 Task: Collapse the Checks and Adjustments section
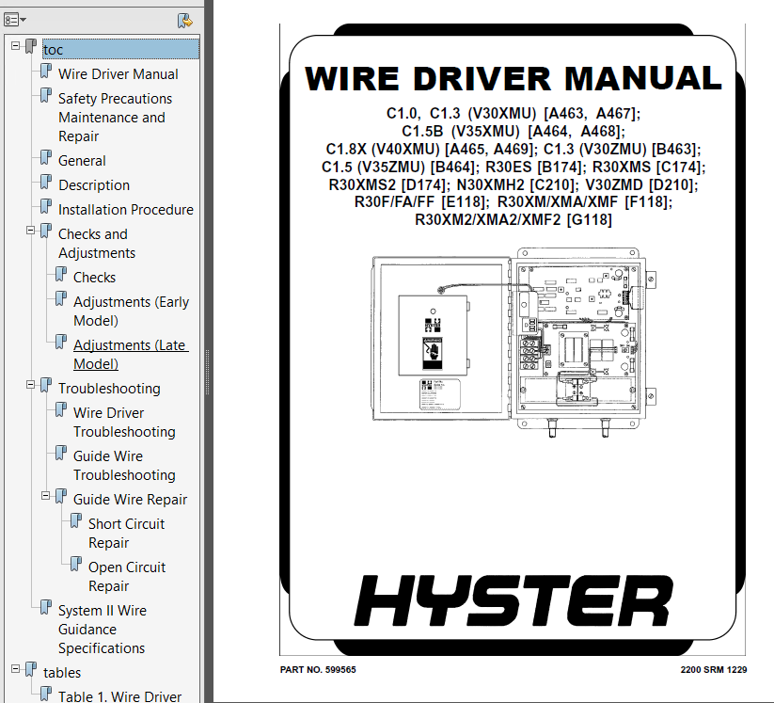click(31, 231)
